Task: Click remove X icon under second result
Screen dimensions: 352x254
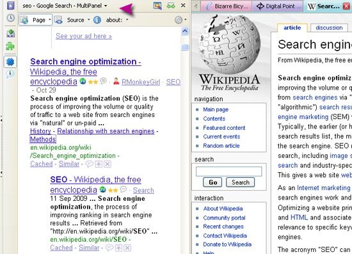Action: point(127,248)
